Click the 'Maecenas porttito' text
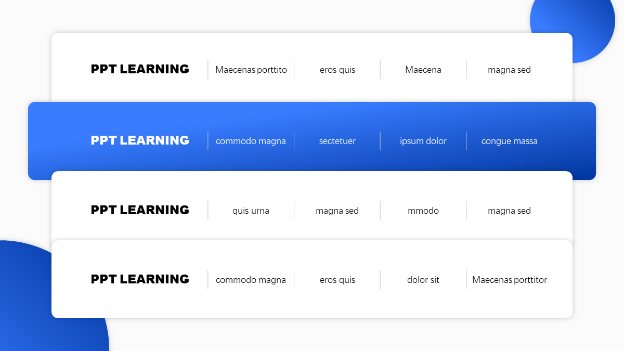 [x=251, y=70]
